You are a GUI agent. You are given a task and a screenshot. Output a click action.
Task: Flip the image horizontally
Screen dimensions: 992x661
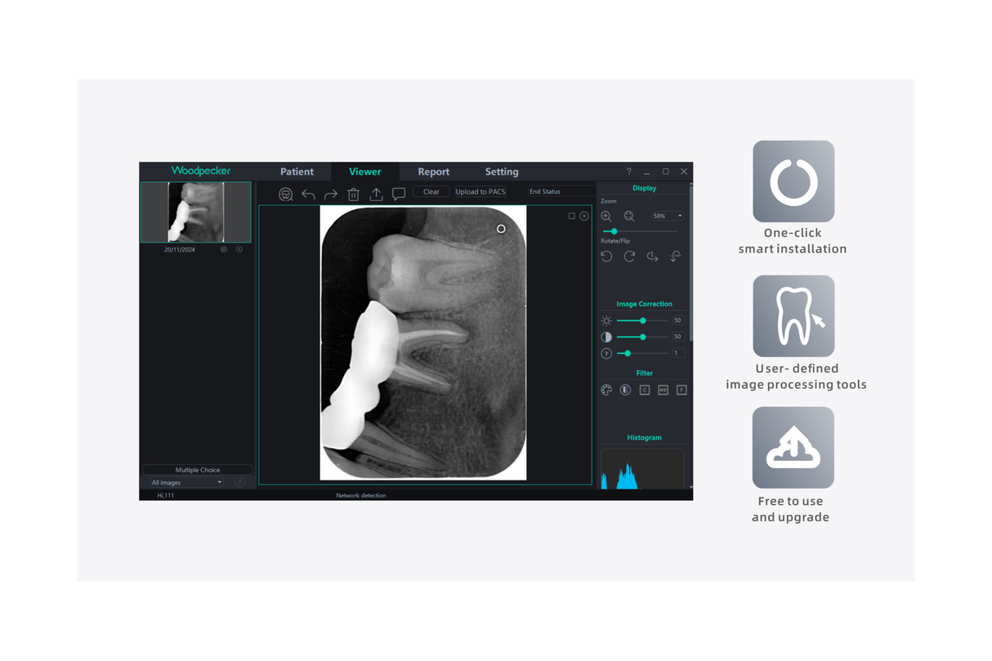(652, 257)
